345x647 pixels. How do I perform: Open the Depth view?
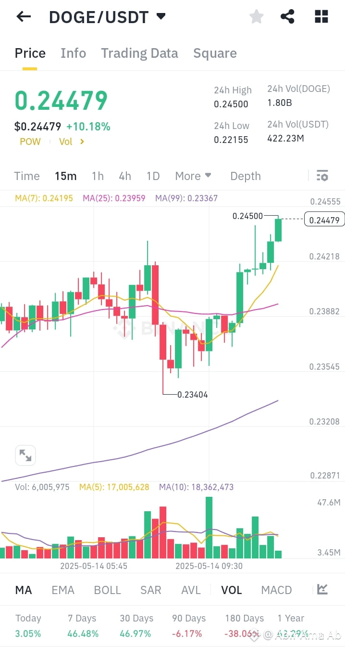(245, 176)
